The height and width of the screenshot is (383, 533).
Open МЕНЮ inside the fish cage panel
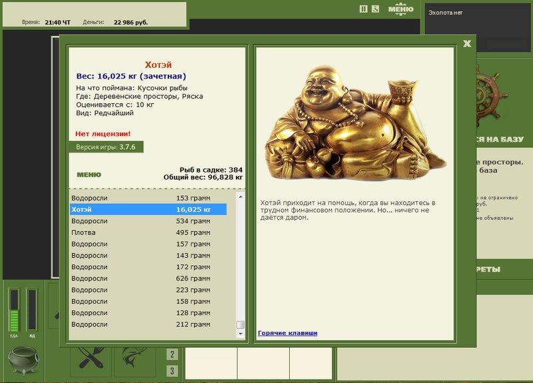tap(89, 175)
